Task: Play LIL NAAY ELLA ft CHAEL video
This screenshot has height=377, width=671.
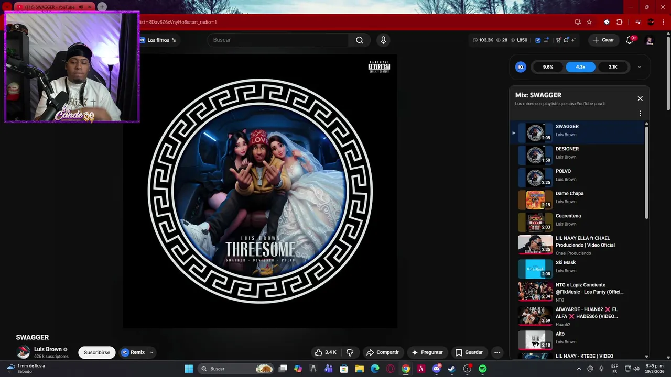Action: (x=577, y=245)
